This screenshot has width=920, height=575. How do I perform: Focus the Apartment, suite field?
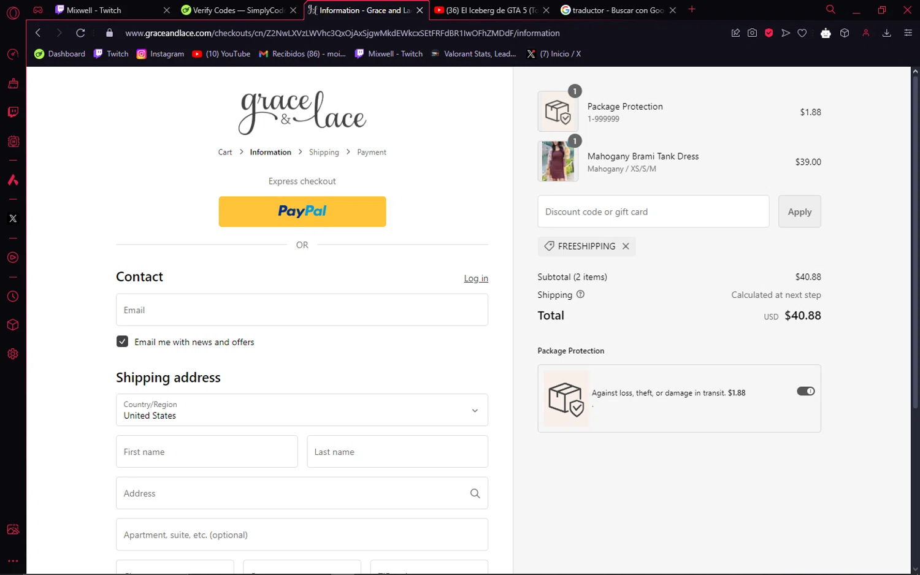click(x=302, y=535)
